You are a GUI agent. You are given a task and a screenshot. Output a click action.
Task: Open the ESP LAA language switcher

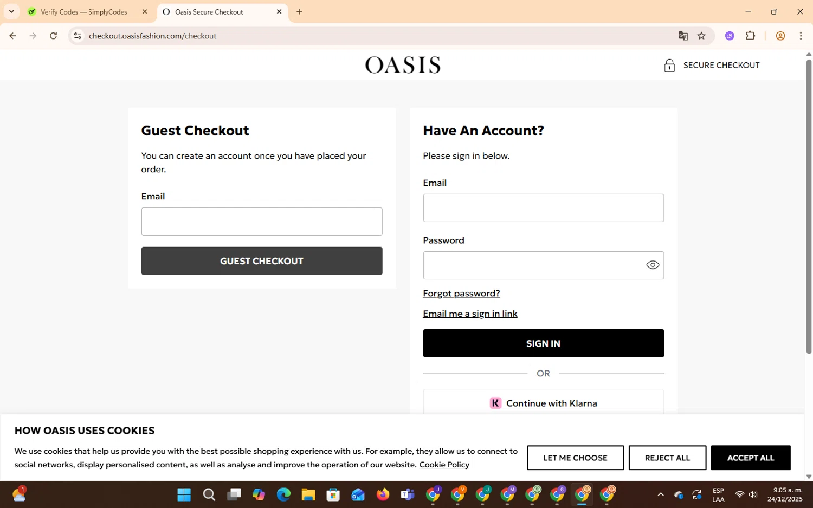718,495
